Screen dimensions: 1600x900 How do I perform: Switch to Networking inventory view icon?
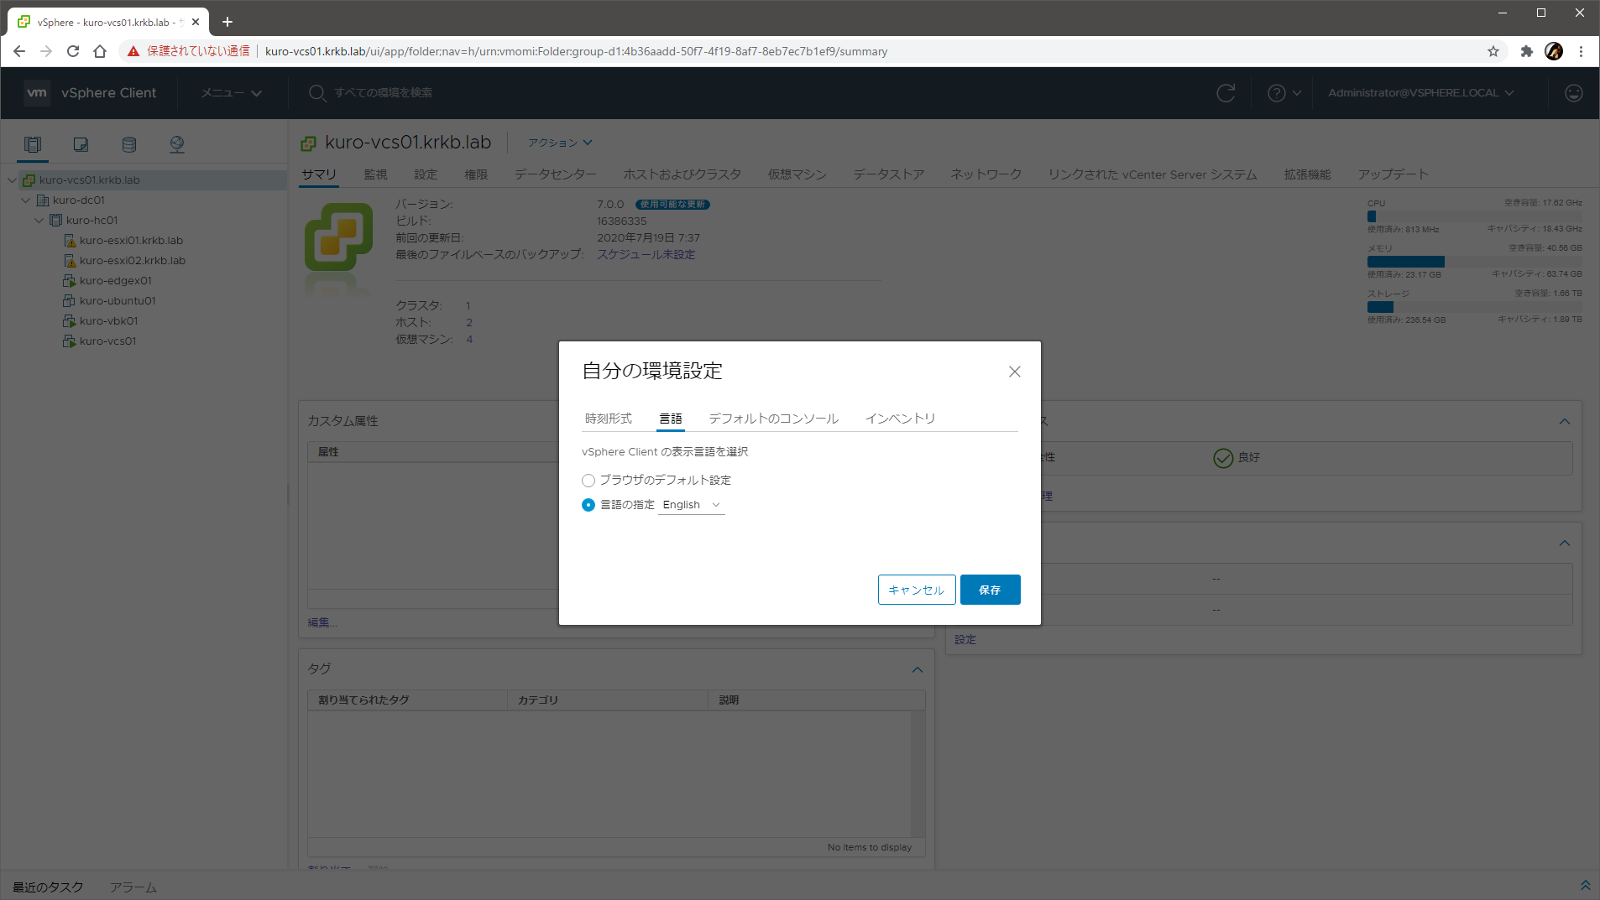tap(176, 144)
